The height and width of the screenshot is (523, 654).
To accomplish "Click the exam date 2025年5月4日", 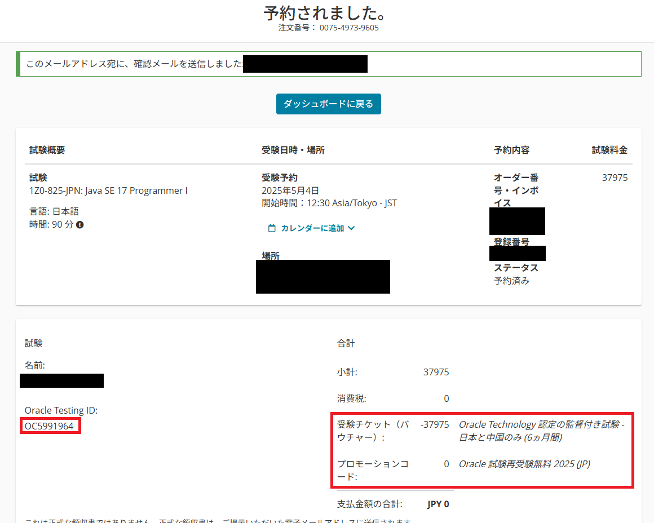I will (x=290, y=190).
